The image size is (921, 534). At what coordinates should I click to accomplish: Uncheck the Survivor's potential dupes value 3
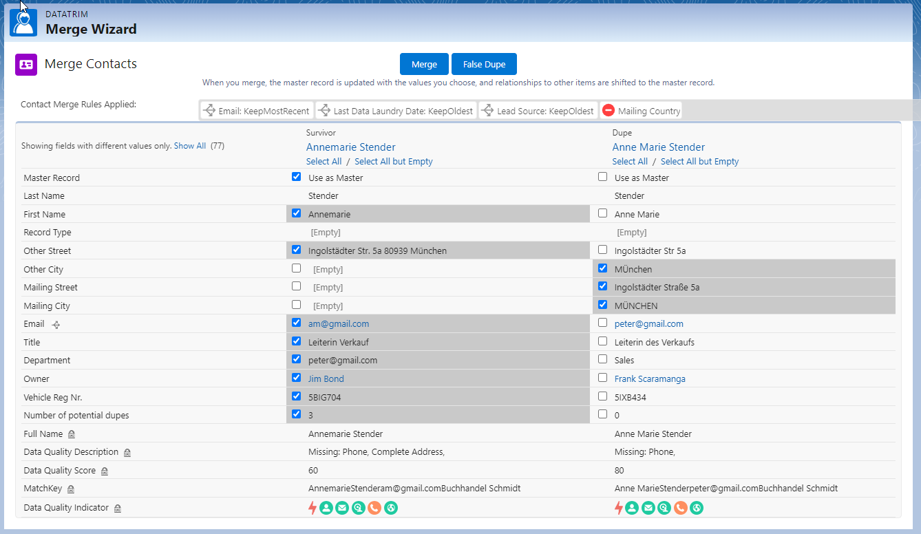pyautogui.click(x=296, y=414)
